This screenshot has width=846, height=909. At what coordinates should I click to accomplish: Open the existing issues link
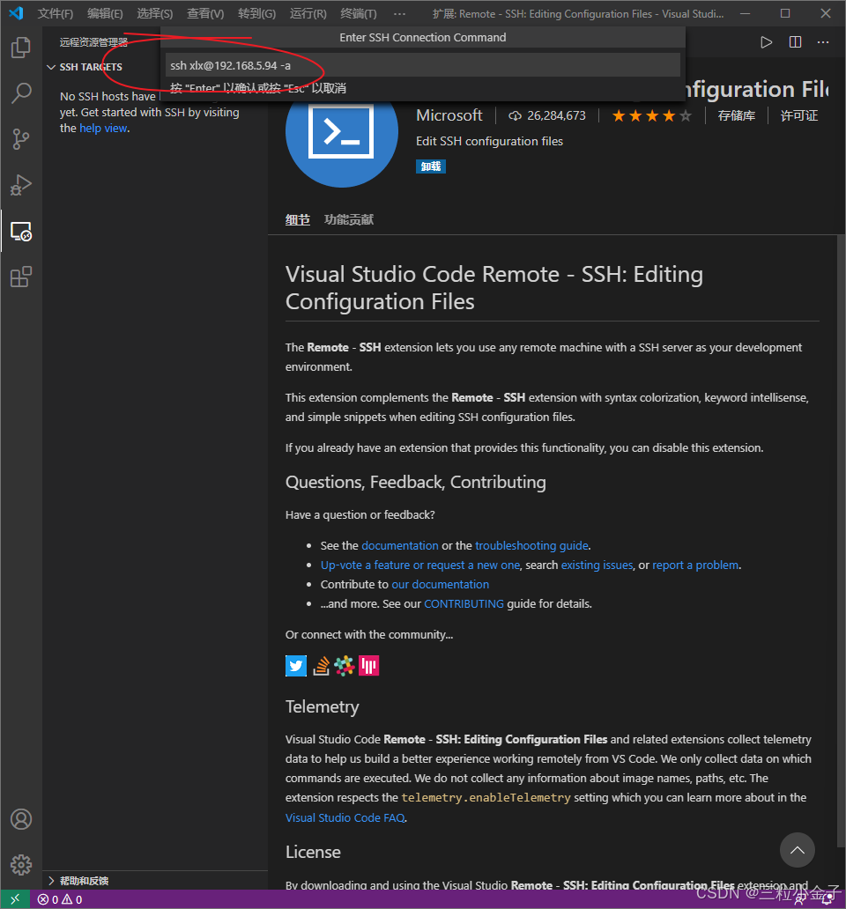tap(597, 565)
